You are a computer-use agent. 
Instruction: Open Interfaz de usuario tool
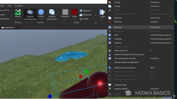[x=52, y=15]
